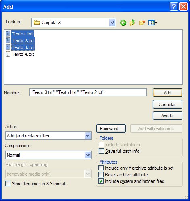190x201 pixels.
Task: Open the view menu icon
Action: pos(153,23)
